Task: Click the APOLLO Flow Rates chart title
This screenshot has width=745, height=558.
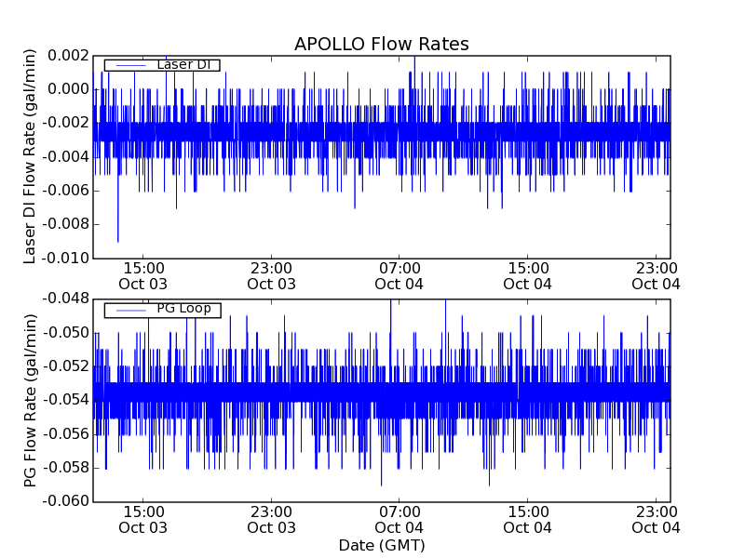Action: (381, 45)
